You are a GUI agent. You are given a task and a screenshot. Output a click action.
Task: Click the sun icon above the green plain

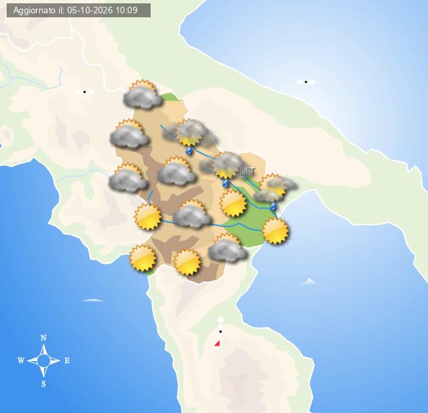[x=233, y=203]
